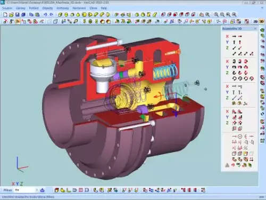The height and width of the screenshot is (200, 266).
Task: Click first X-axis curved rotation arrow
Action: [x=234, y=61]
